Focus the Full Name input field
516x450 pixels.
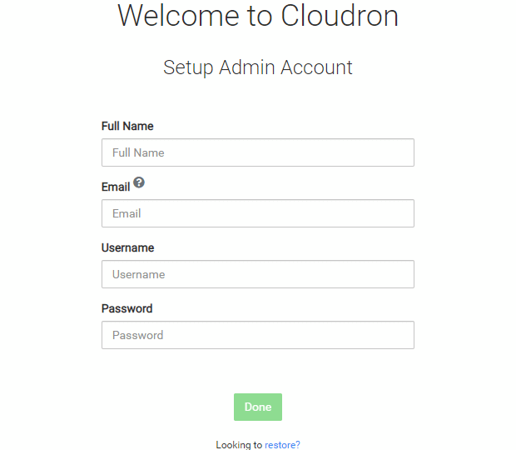click(x=258, y=152)
